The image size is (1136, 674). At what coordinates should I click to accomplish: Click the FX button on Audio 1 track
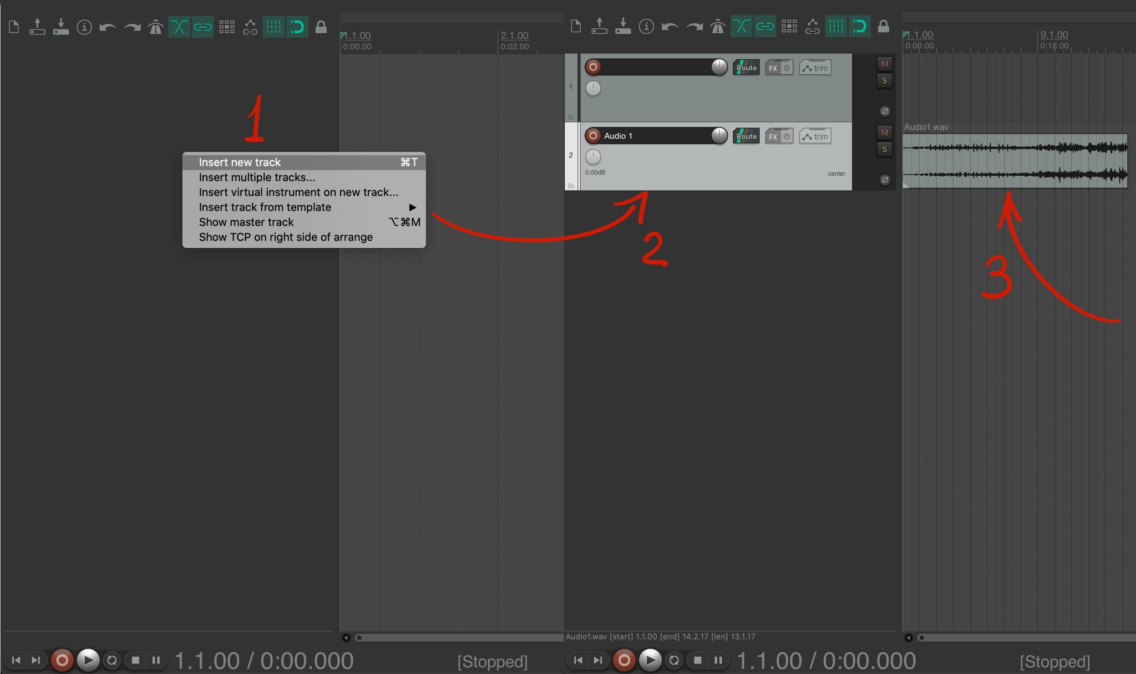773,136
